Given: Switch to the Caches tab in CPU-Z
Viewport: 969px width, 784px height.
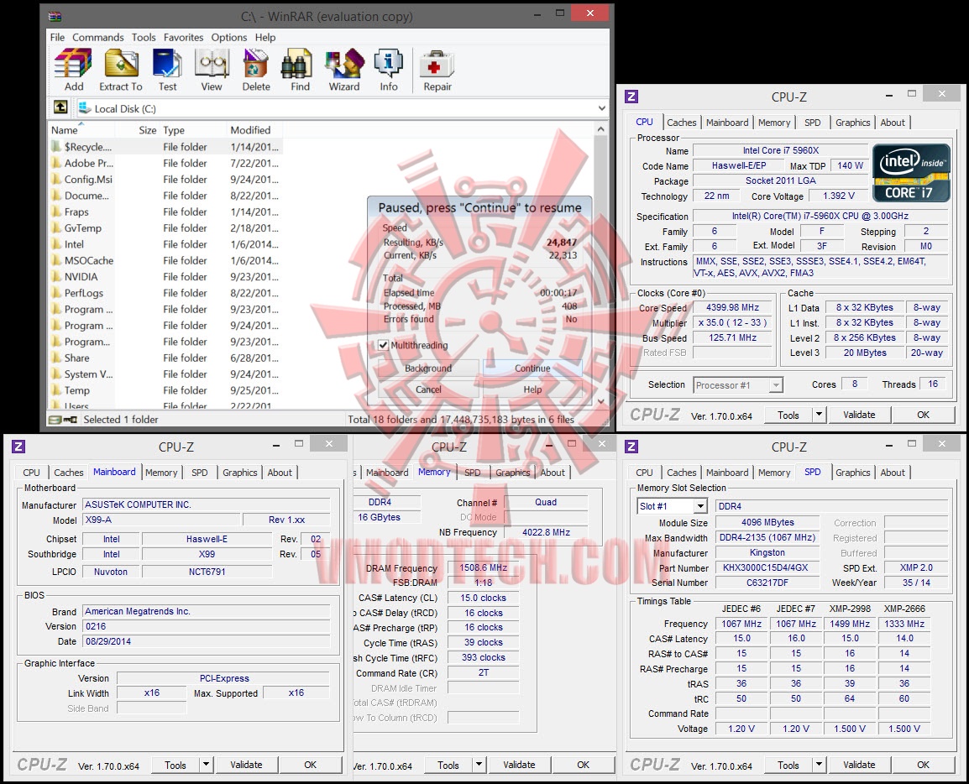Looking at the screenshot, I should [682, 122].
